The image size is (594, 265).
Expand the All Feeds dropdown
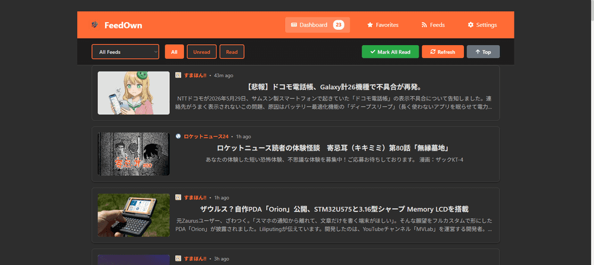click(x=125, y=52)
